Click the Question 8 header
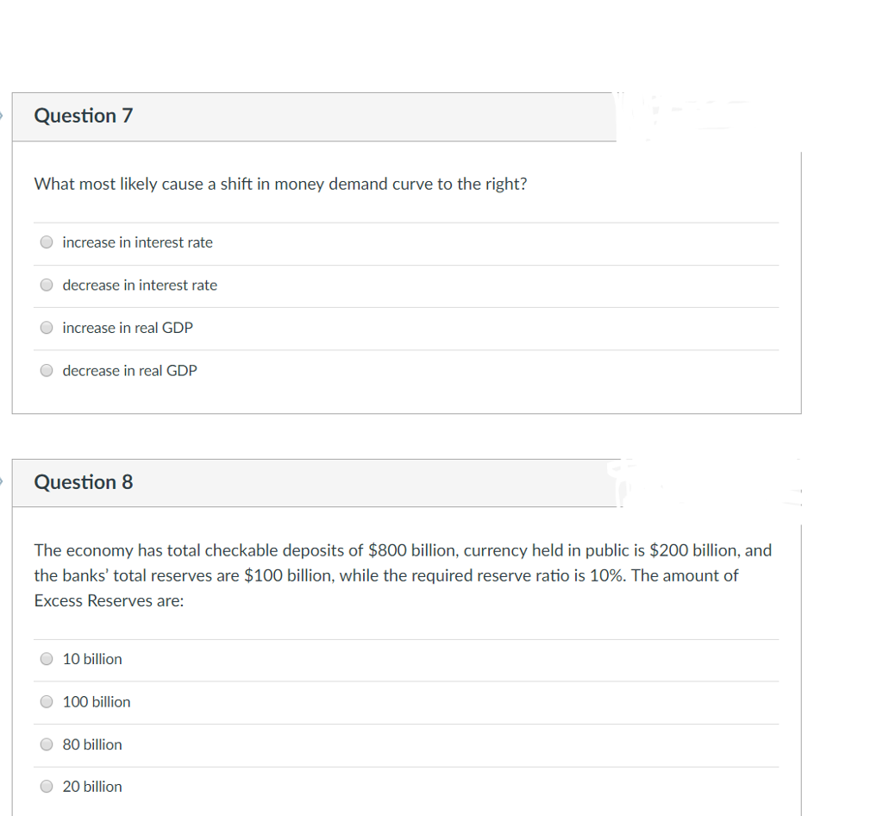 pos(83,482)
